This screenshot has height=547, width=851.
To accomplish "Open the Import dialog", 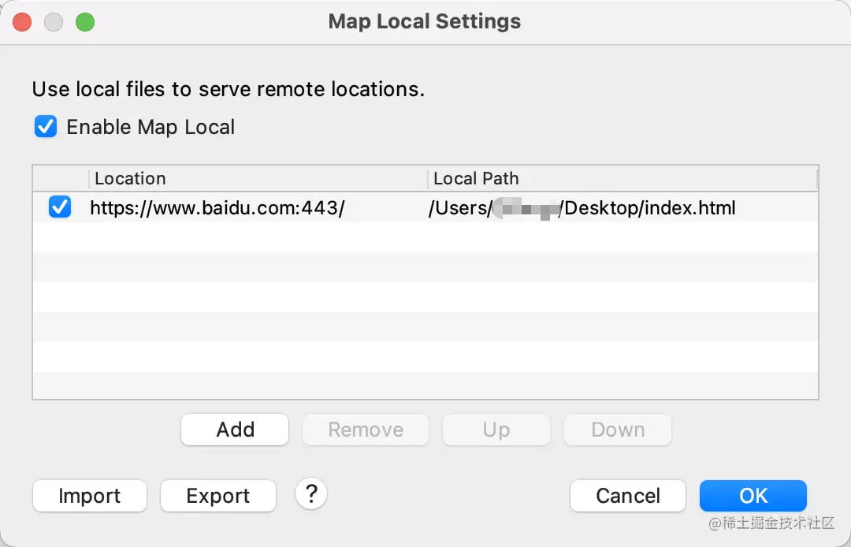I will 90,496.
